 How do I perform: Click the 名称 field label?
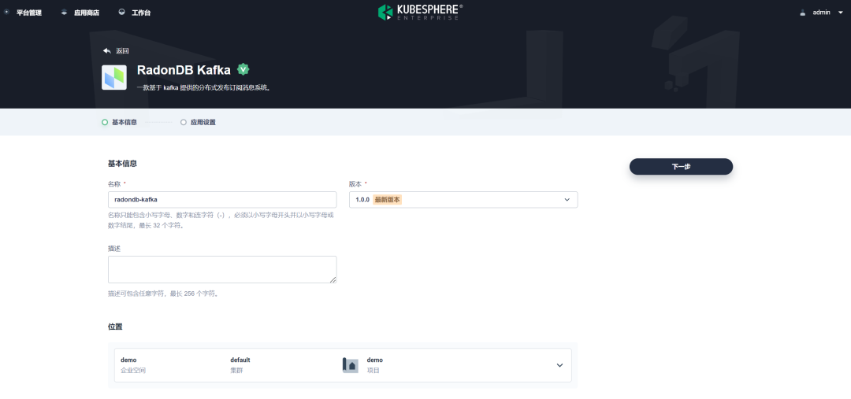pos(113,184)
